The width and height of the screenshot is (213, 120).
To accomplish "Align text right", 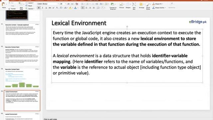I will click(90, 8).
